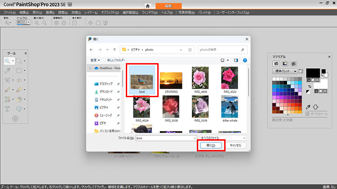Open the file type filter dropdown
The height and width of the screenshot is (189, 337).
(x=223, y=138)
